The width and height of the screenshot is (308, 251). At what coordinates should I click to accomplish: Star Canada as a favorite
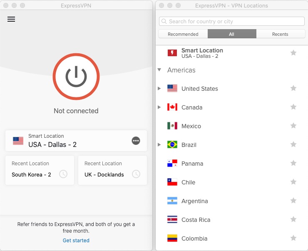[x=293, y=107]
